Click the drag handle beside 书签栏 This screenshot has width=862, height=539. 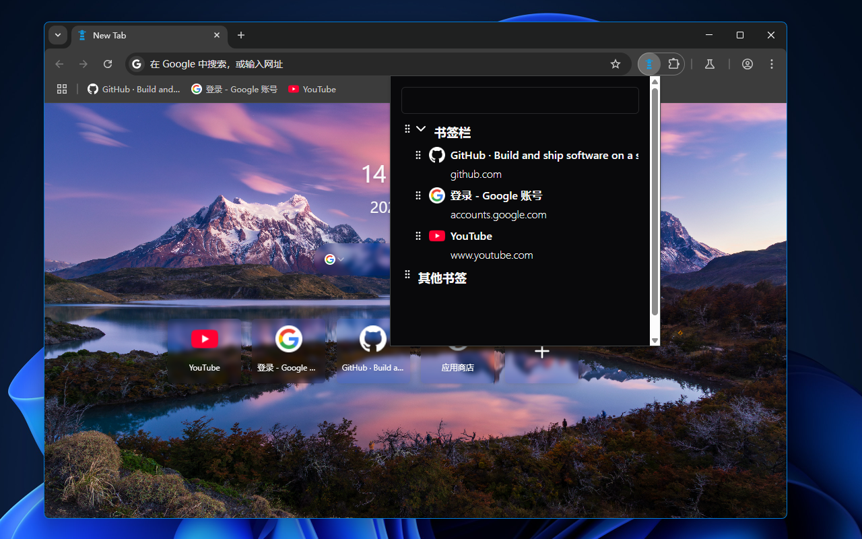(x=407, y=129)
